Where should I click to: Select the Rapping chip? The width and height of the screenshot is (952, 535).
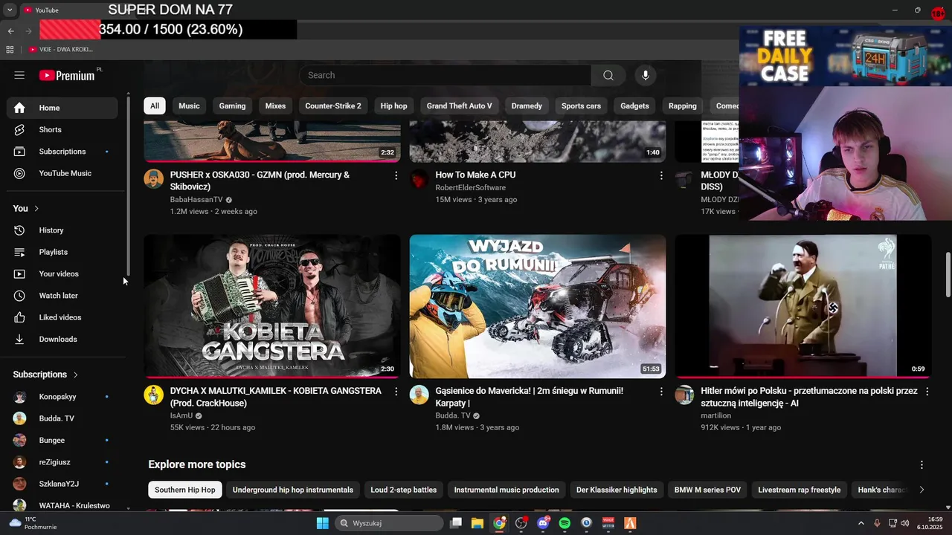pos(682,106)
